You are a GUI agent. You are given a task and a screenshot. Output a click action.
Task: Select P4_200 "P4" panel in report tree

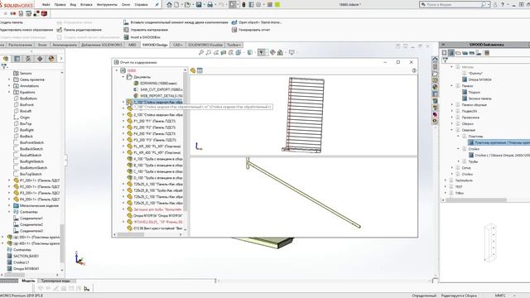pos(151,134)
